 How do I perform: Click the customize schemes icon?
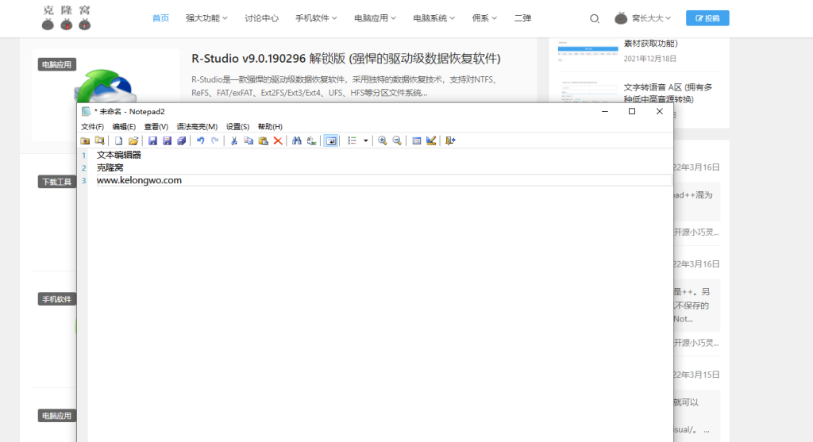point(431,141)
